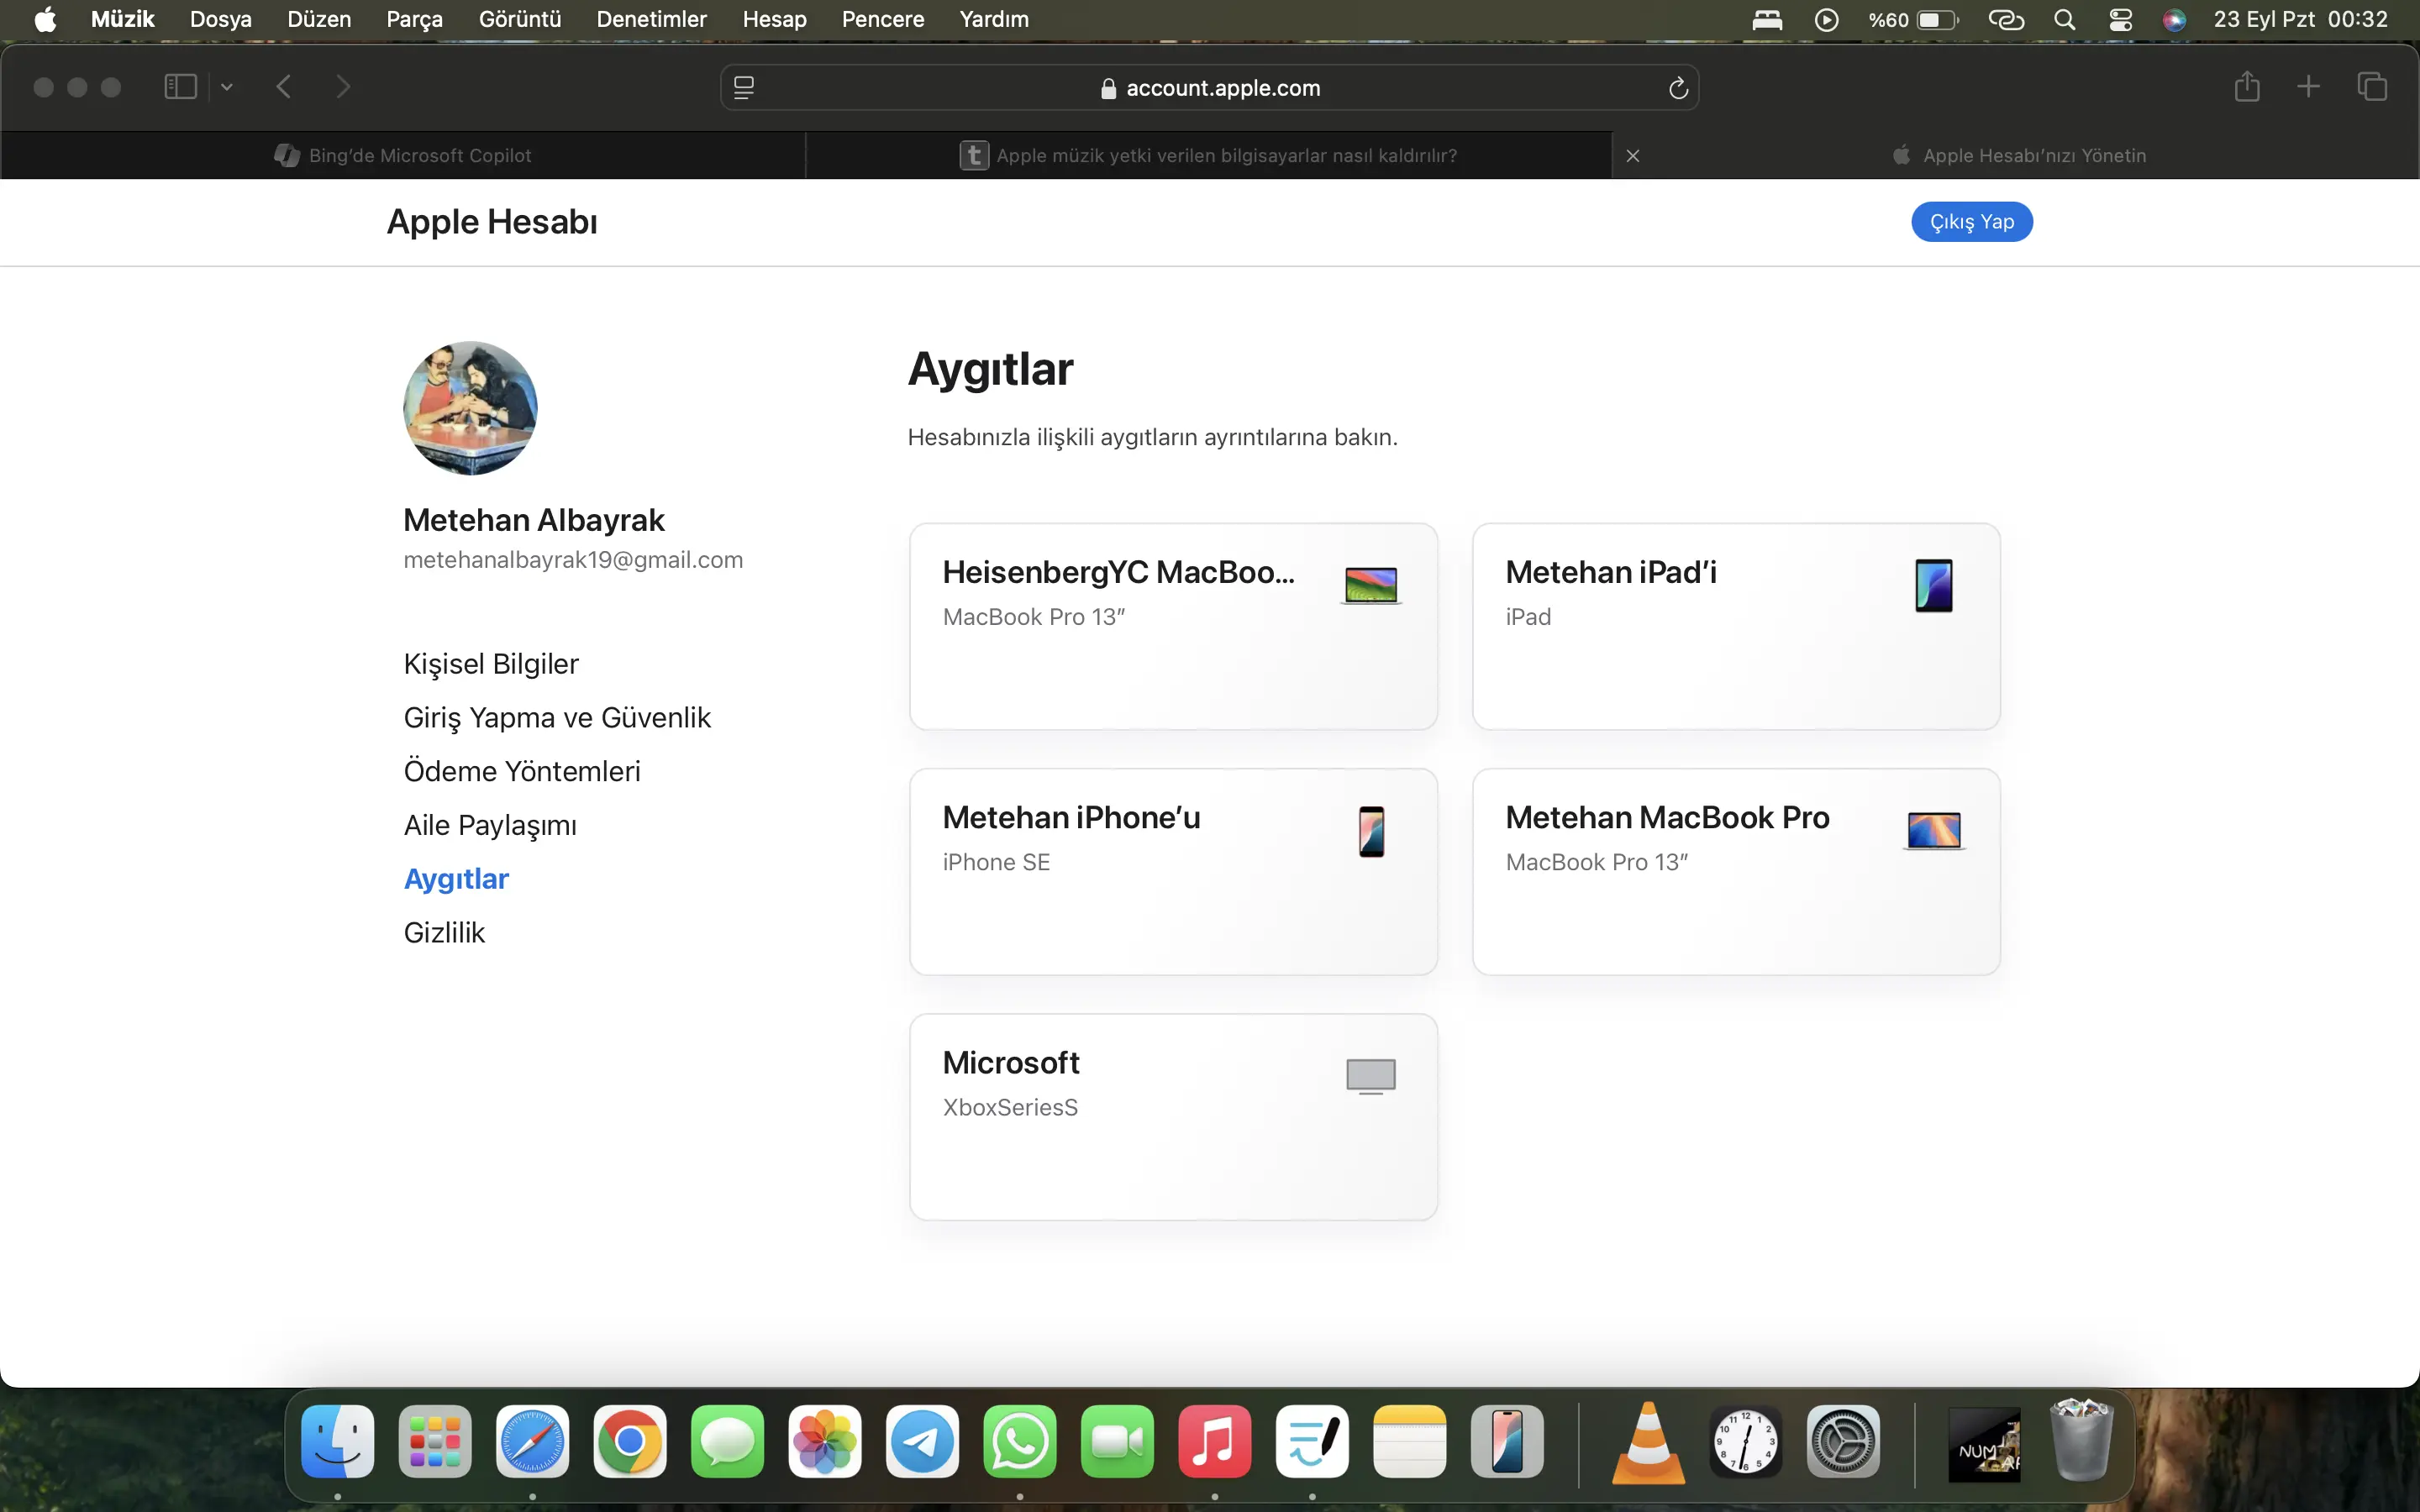Open System Settings from the Dock
The image size is (2420, 1512).
coord(1843,1441)
